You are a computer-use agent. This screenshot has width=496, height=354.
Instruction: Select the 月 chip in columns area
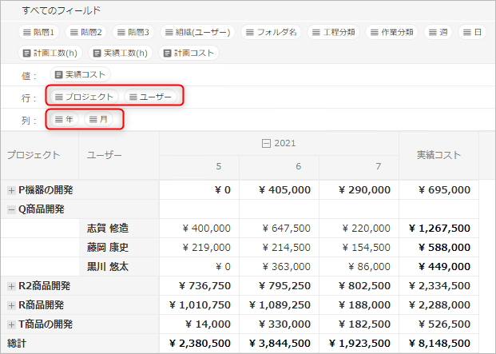[x=99, y=119]
